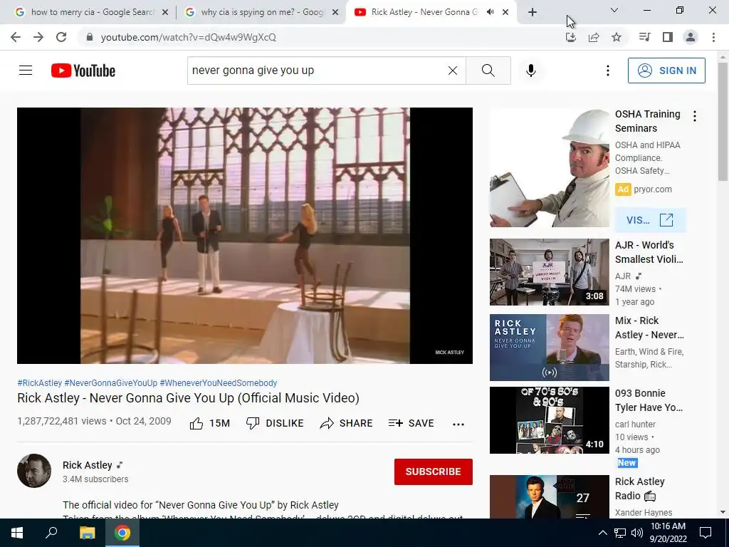The height and width of the screenshot is (547, 729).
Task: Click the video player to pause
Action: pos(245,236)
